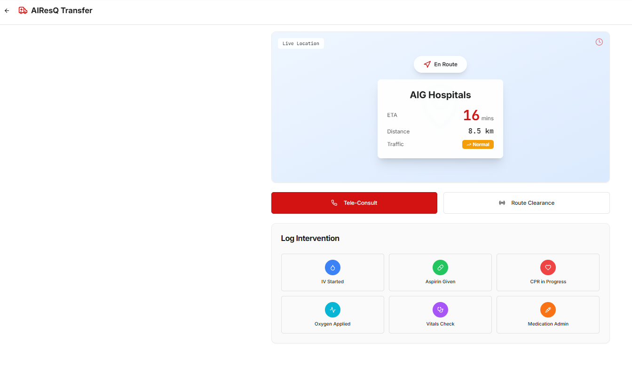Click the Normal traffic badge
The height and width of the screenshot is (372, 632).
[x=478, y=145]
